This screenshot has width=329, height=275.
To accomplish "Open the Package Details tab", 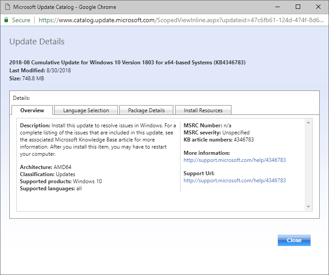I will [146, 110].
